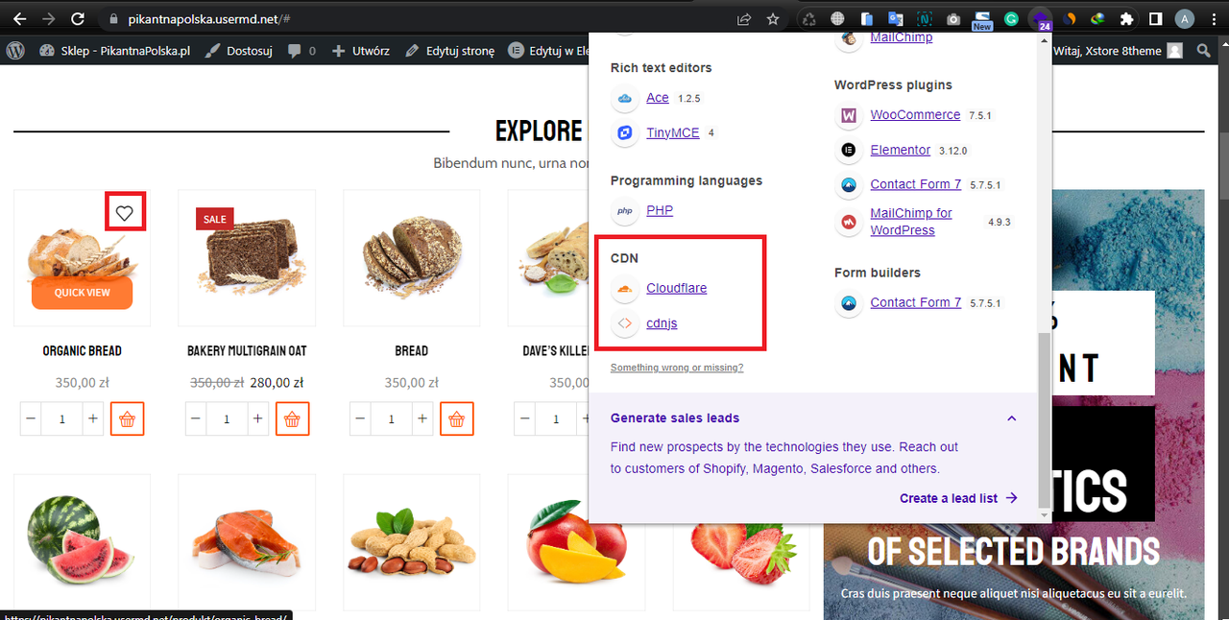Click the share page icon in address bar
The width and height of the screenshot is (1229, 620).
point(744,19)
